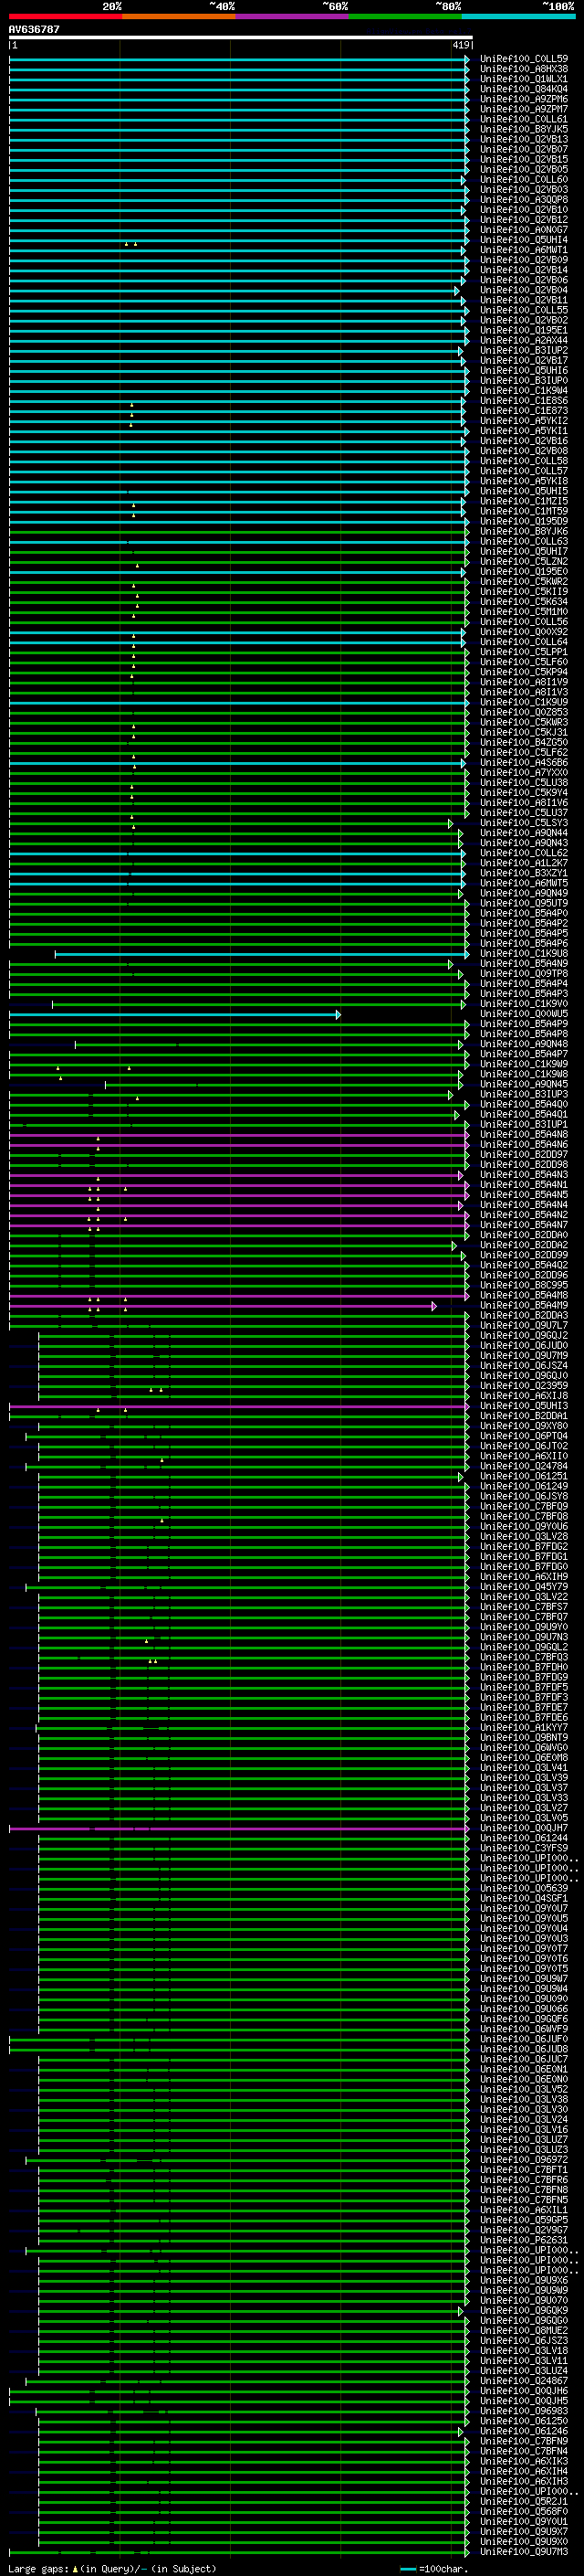Click hit label UniRef100_B3XZY1
The width and height of the screenshot is (584, 2576).
pos(523,873)
